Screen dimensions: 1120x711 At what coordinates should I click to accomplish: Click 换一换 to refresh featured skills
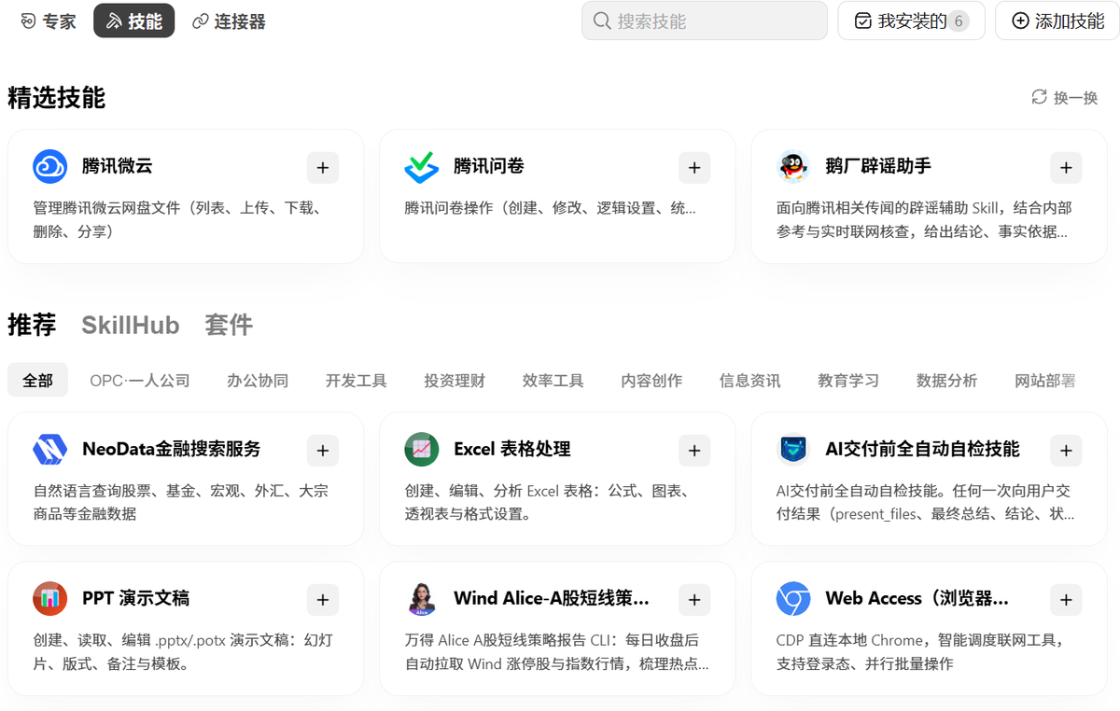(1065, 97)
